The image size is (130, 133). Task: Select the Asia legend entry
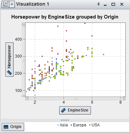(63, 125)
